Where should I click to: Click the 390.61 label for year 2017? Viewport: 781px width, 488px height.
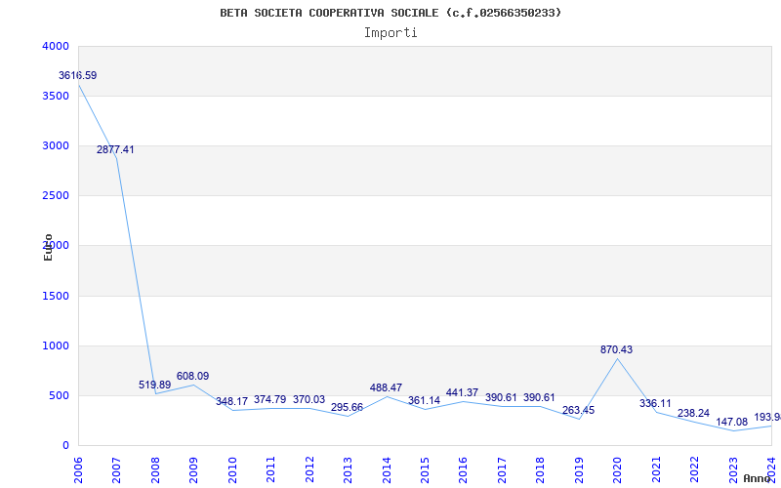pos(501,398)
